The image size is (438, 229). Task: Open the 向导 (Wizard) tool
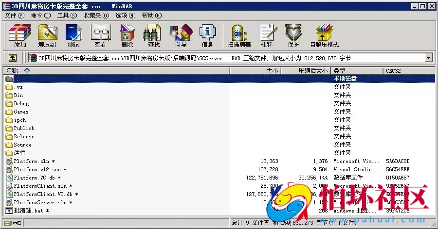pyautogui.click(x=181, y=35)
